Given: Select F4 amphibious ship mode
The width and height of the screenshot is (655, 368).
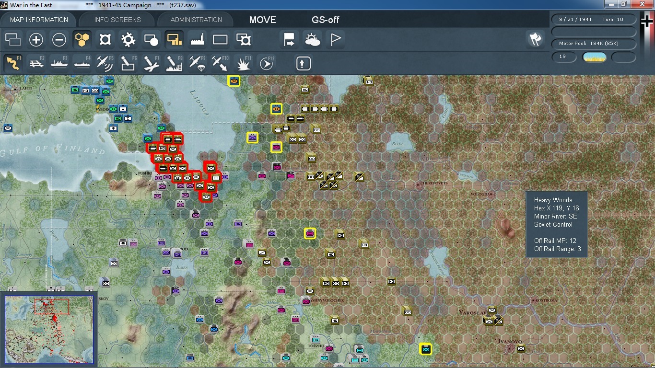Looking at the screenshot, I should click(82, 63).
